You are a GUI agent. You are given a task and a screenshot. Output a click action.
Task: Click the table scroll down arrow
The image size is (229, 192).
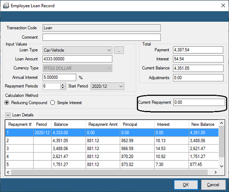tap(221, 166)
